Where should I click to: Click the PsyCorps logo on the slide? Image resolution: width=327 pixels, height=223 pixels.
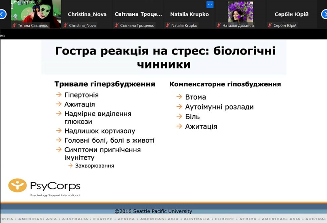pyautogui.click(x=44, y=187)
